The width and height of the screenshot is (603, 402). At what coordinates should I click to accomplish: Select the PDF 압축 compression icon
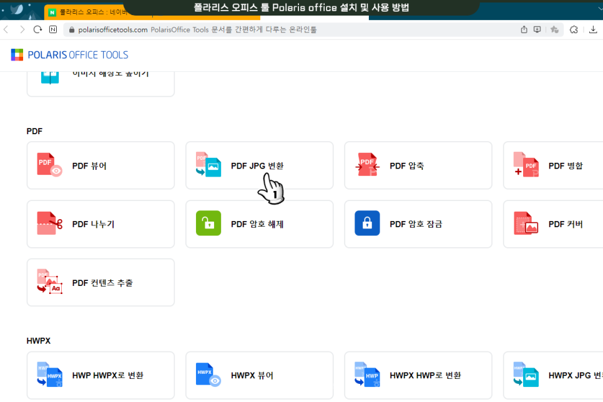(x=366, y=165)
